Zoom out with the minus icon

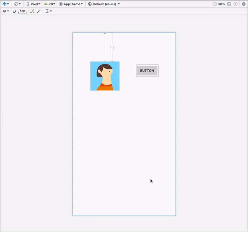click(x=215, y=4)
